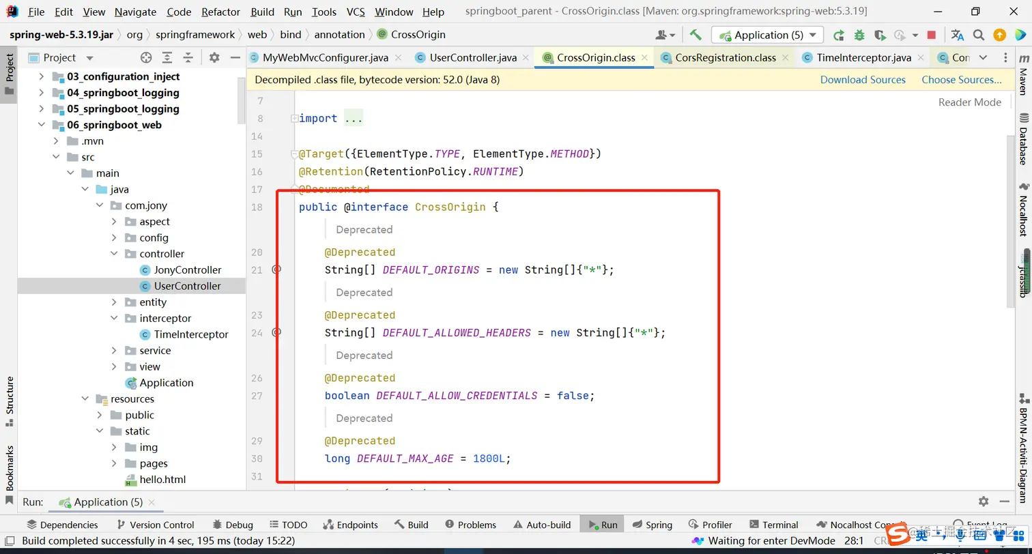Click the orange update arrow icon
The image size is (1032, 554).
click(999, 35)
